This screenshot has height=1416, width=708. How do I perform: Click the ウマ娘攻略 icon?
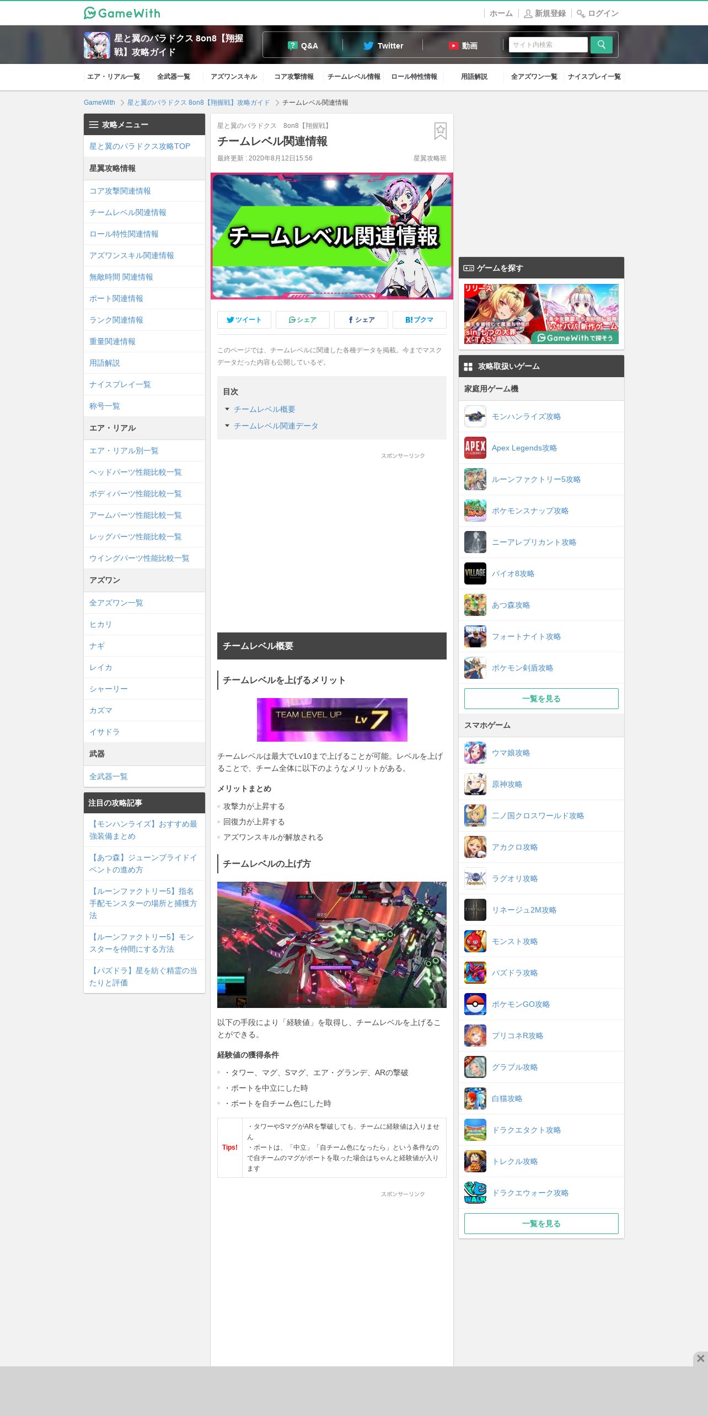[475, 753]
